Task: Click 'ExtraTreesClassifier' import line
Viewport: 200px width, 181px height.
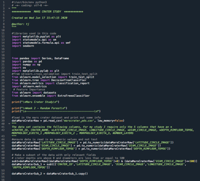Action: pyautogui.click(x=51, y=95)
